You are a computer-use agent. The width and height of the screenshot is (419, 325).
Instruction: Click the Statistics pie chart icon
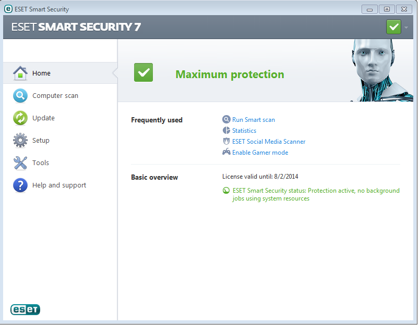click(226, 131)
